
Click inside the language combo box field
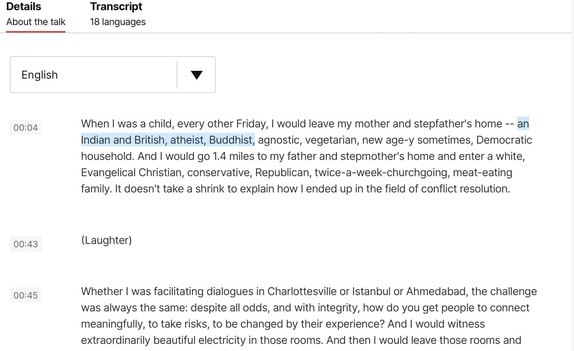pyautogui.click(x=92, y=75)
